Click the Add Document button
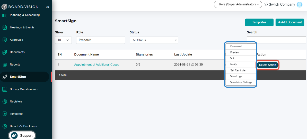The height and width of the screenshot is (139, 307). (x=290, y=22)
